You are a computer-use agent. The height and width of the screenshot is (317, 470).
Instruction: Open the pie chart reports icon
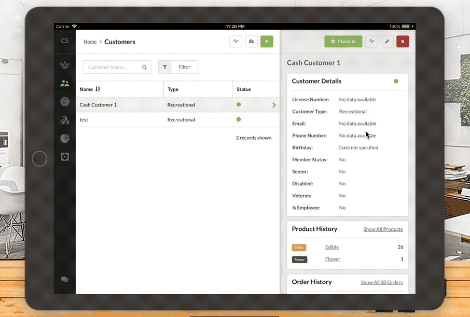(x=65, y=138)
